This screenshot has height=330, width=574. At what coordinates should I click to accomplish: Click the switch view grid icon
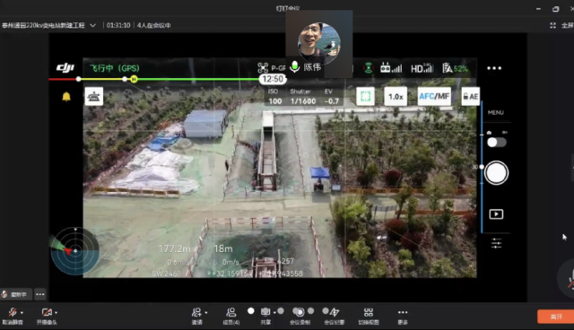click(x=369, y=312)
